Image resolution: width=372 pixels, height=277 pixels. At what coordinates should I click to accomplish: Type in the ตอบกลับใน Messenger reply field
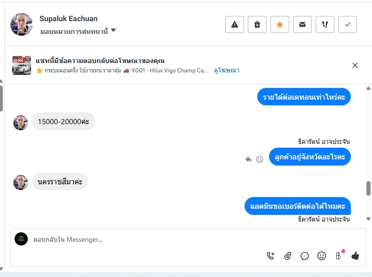tap(141, 240)
